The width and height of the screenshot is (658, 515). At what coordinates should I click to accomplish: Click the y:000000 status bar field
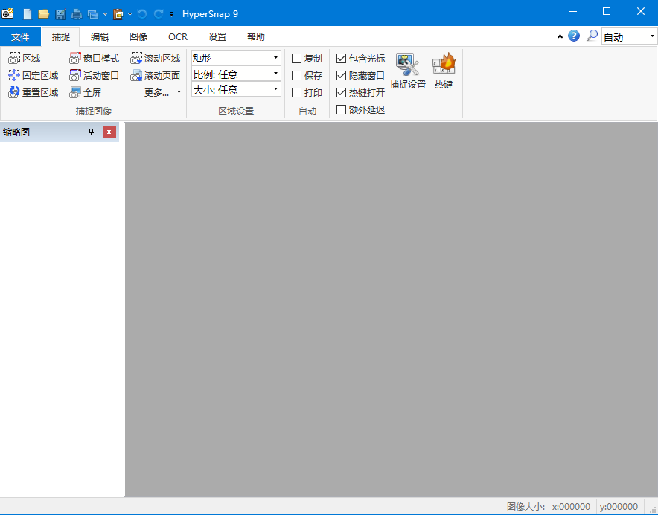[619, 506]
